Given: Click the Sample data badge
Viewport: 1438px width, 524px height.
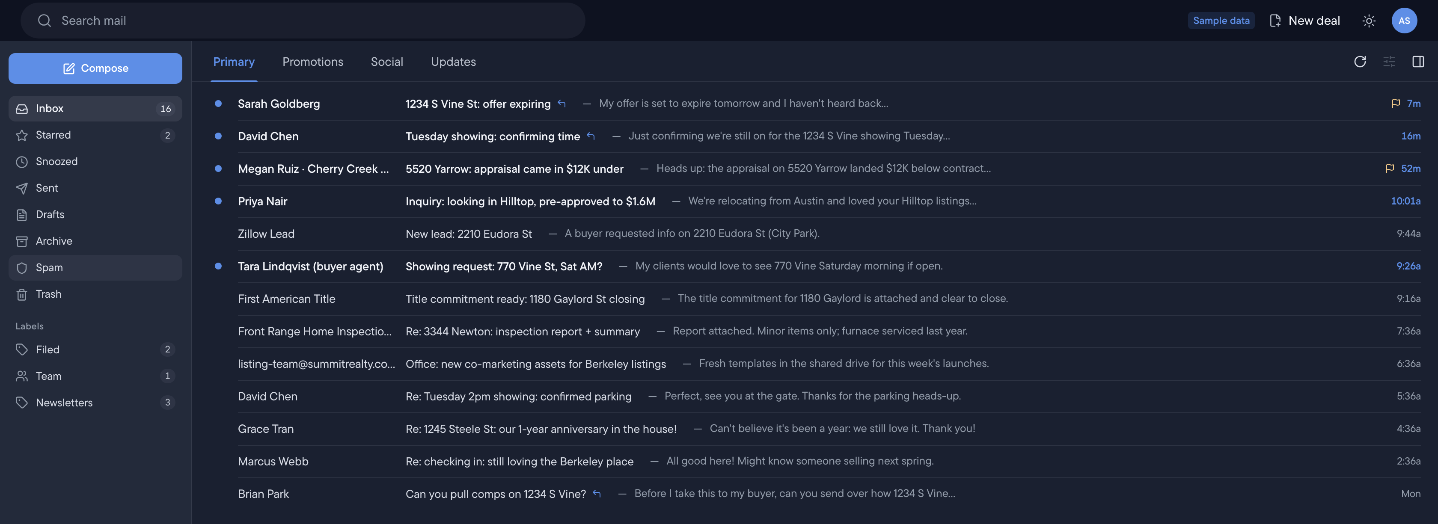Looking at the screenshot, I should coord(1221,21).
